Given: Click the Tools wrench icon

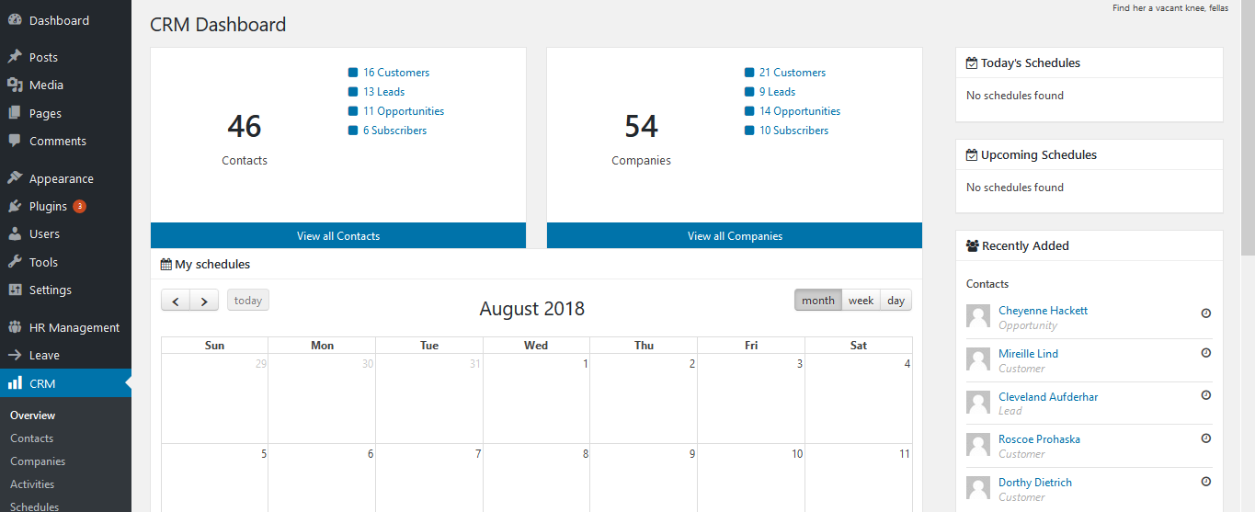Looking at the screenshot, I should point(15,262).
